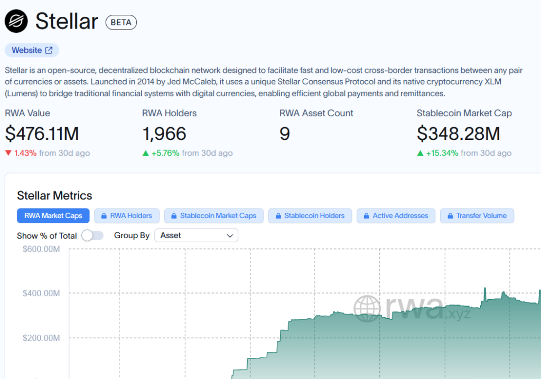The image size is (541, 379).
Task: Open the Active Addresses tab
Action: coord(396,215)
